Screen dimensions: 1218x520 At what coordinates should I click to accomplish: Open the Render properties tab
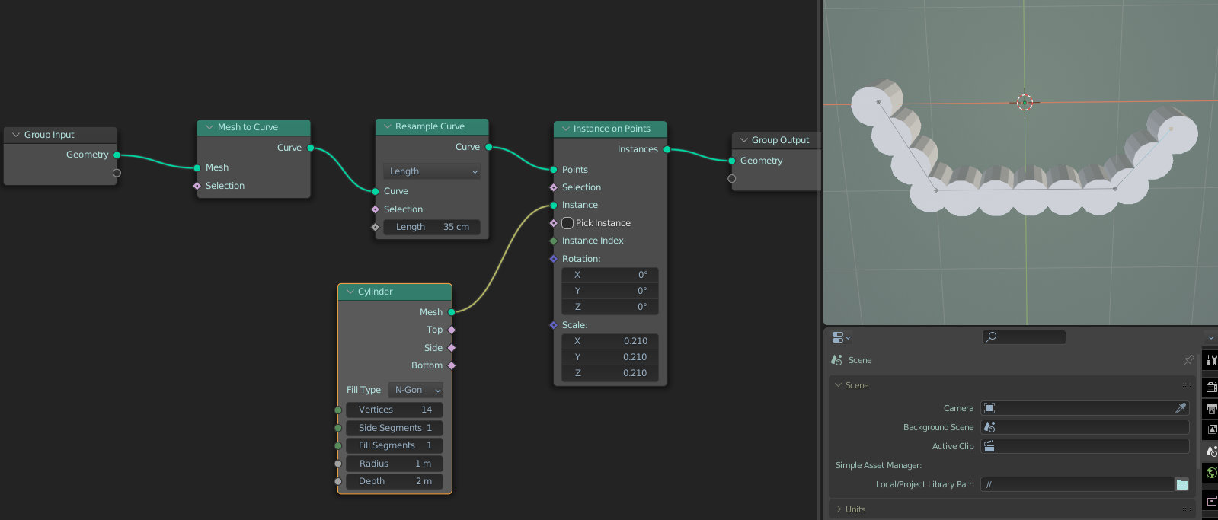pyautogui.click(x=1210, y=388)
